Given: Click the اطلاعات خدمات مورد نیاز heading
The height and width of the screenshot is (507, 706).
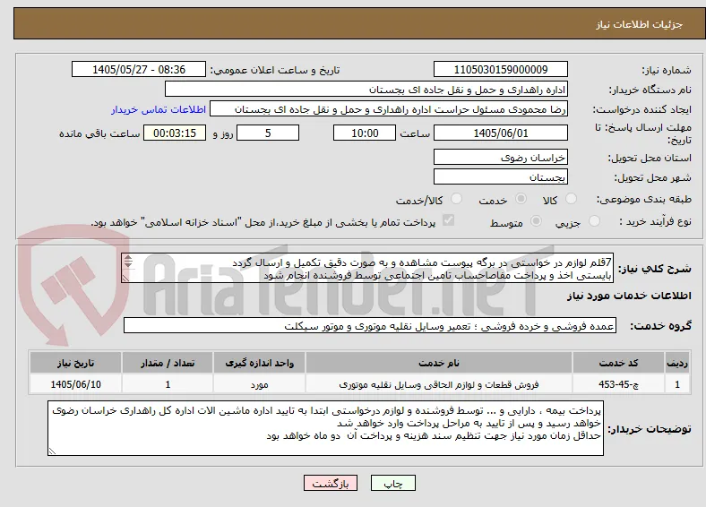Looking at the screenshot, I should click(629, 296).
